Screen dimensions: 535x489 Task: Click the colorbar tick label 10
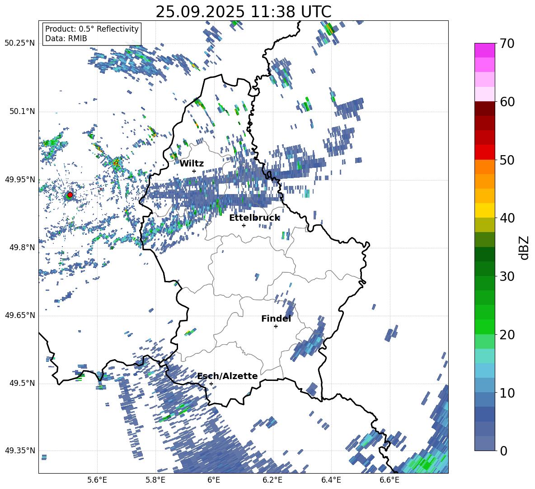click(507, 393)
